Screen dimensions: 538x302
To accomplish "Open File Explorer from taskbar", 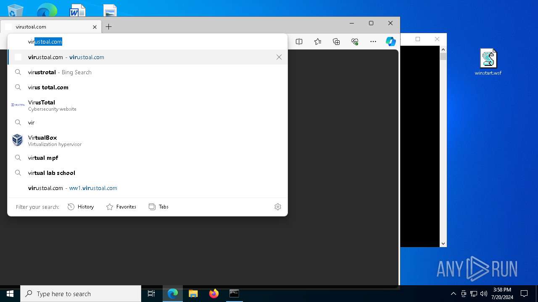I will click(x=193, y=294).
